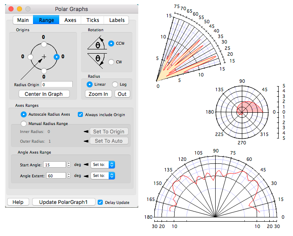Enable Autoscale Radius Axes

(x=24, y=114)
